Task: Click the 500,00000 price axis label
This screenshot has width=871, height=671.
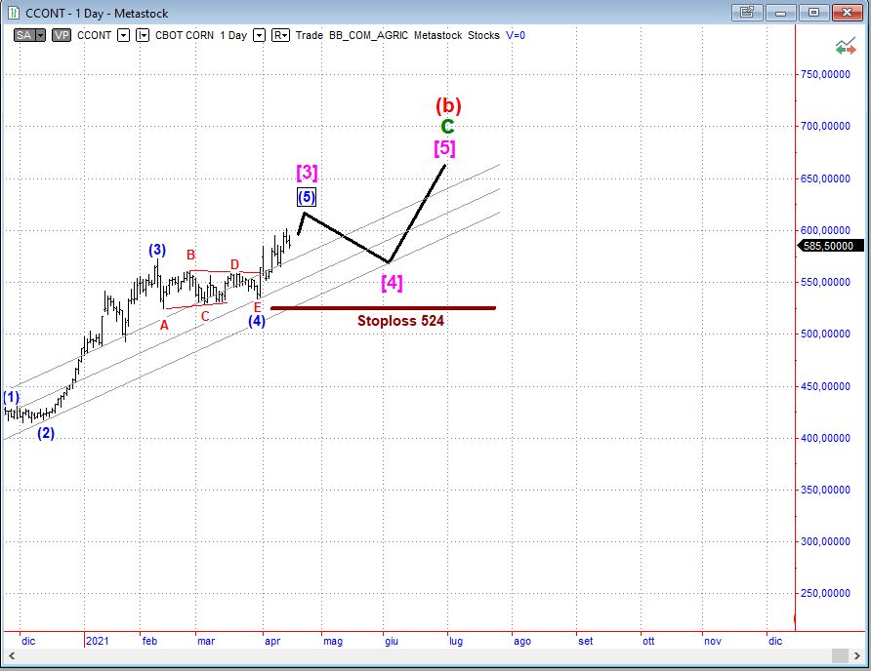Action: coord(825,335)
